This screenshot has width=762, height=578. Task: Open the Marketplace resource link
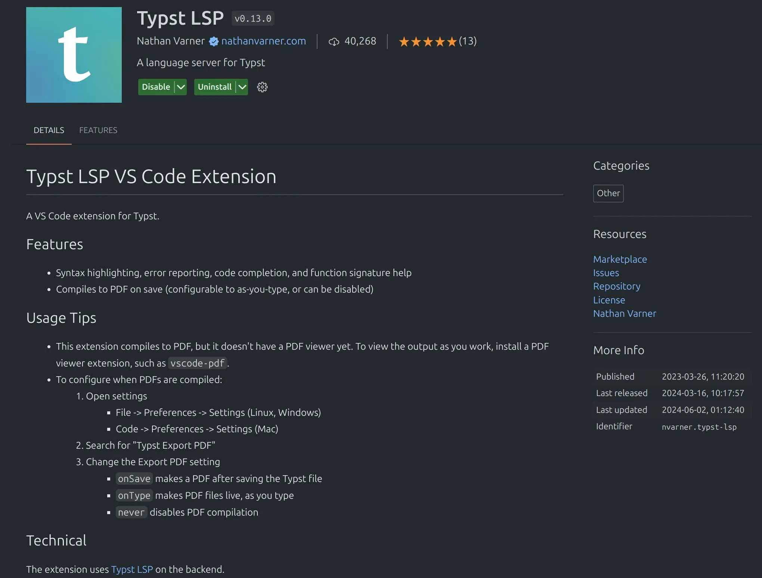pyautogui.click(x=620, y=259)
